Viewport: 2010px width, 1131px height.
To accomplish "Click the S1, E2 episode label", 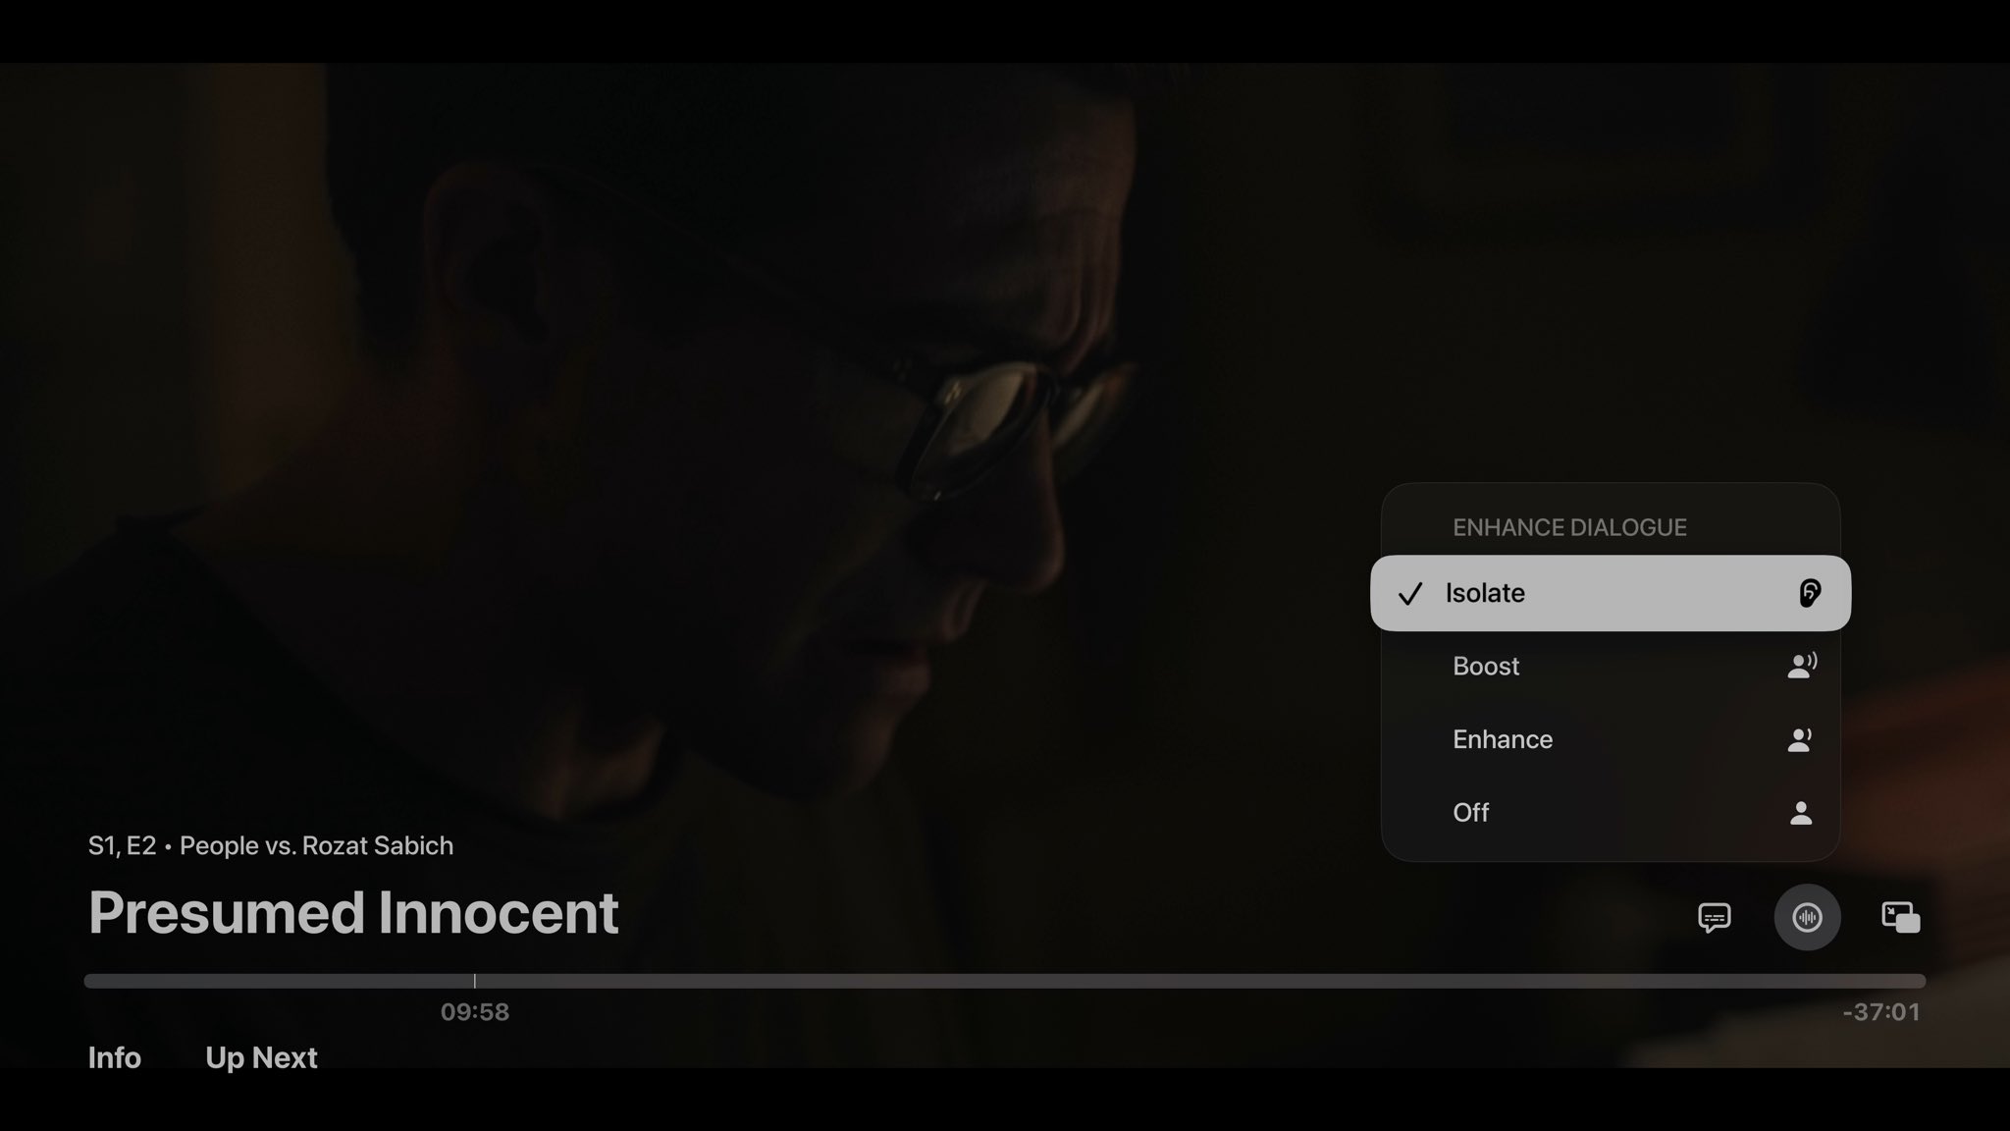I will pos(122,845).
